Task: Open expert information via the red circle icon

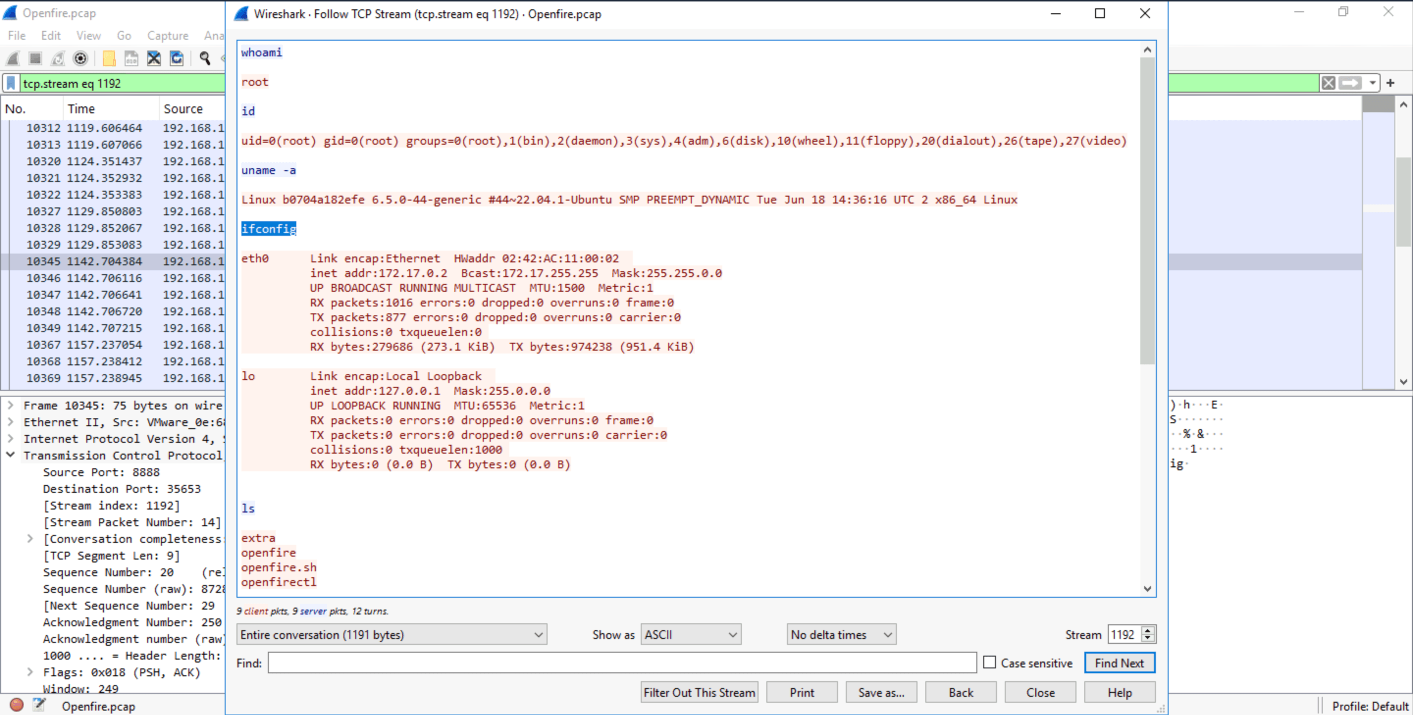Action: click(17, 705)
